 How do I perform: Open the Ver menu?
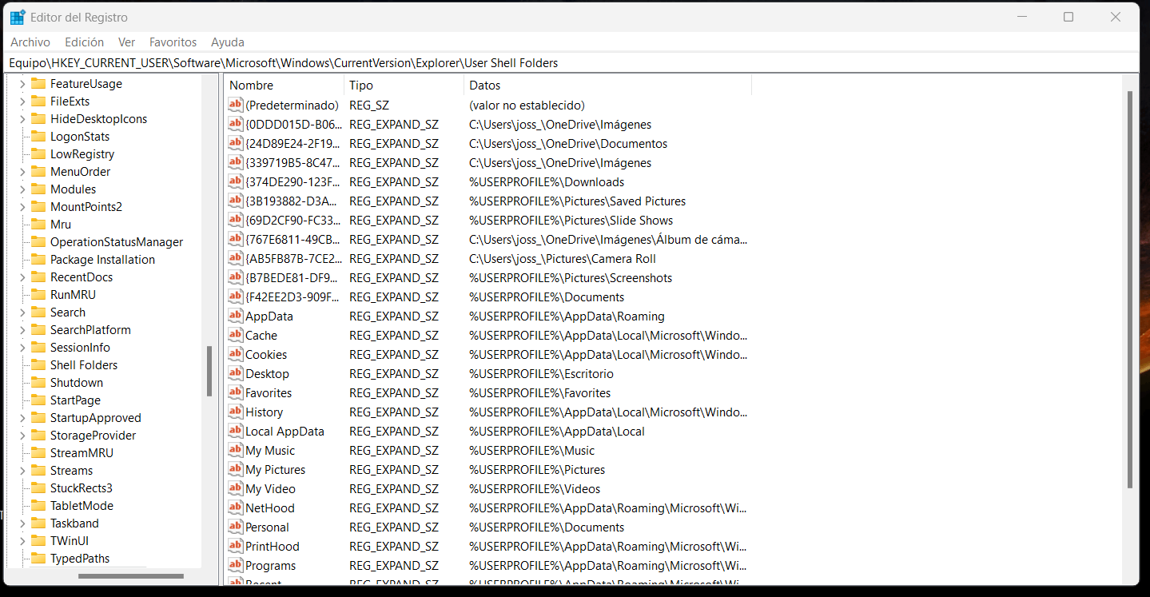click(126, 42)
